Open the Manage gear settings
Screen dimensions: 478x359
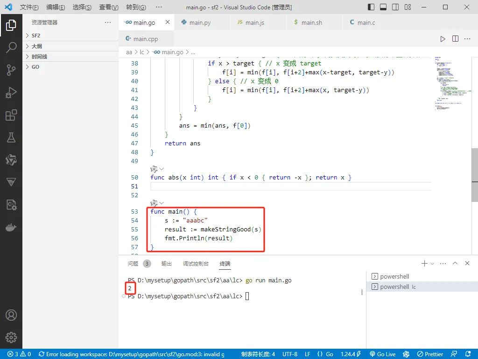(x=11, y=337)
